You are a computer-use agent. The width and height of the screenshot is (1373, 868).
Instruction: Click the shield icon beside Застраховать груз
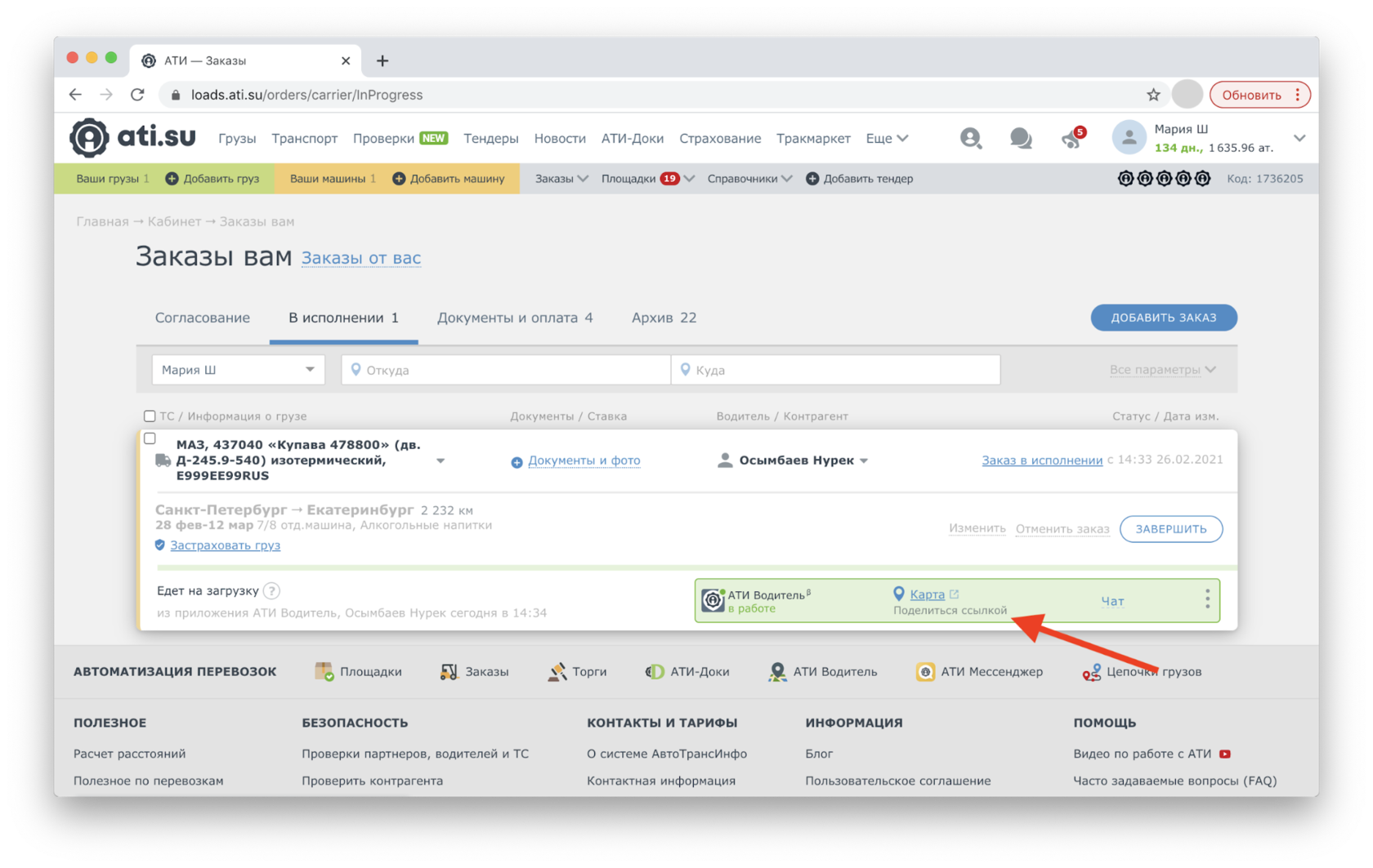(x=160, y=545)
